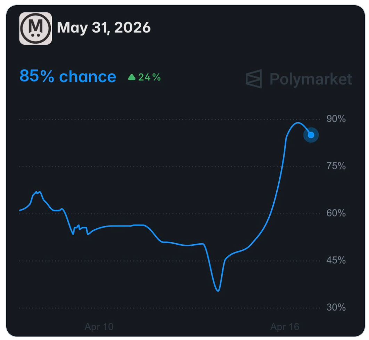This screenshot has width=369, height=340.
Task: Click the 60% y-axis label
Action: 336,213
